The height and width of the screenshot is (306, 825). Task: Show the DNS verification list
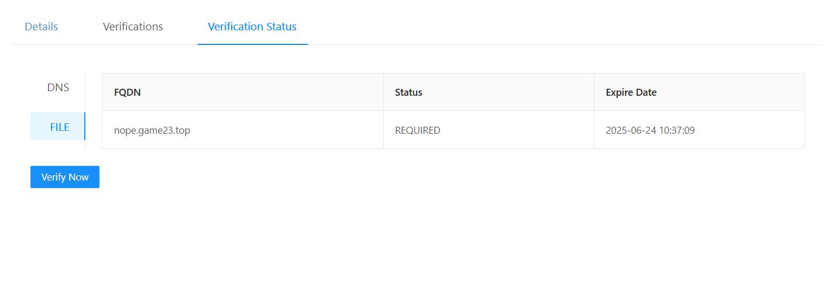(x=58, y=88)
